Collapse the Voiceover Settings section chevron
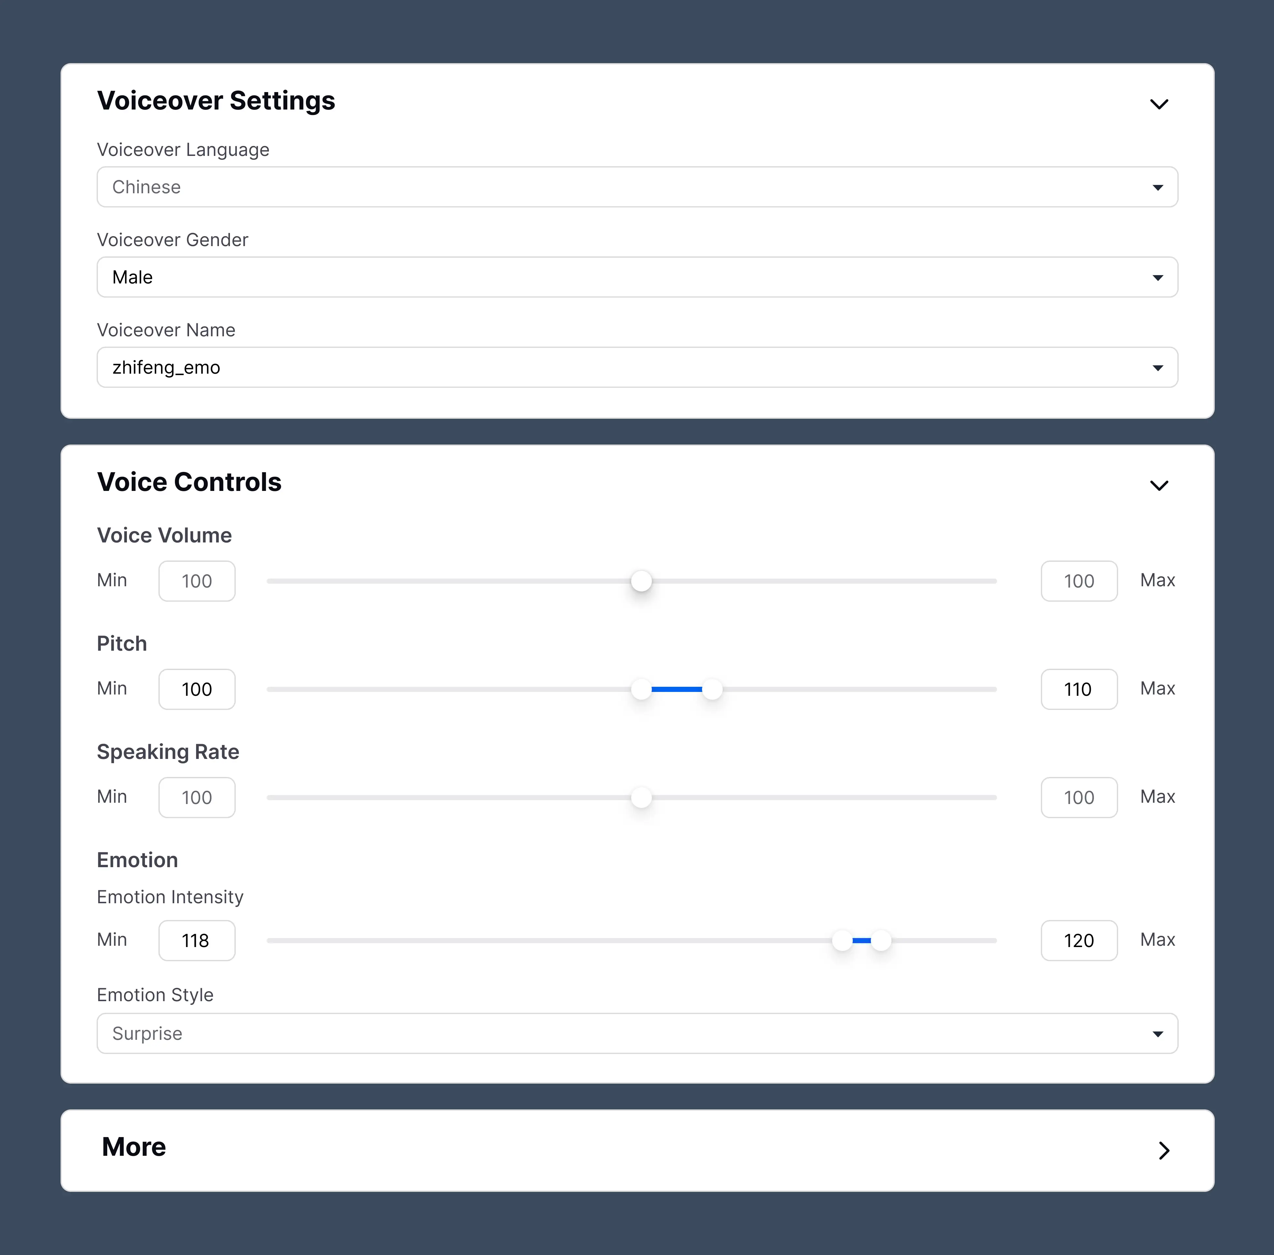 [x=1159, y=104]
